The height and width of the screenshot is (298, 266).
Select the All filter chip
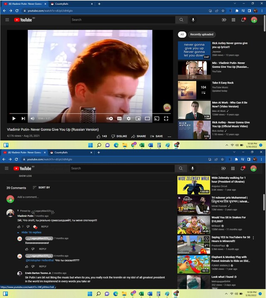click(x=182, y=34)
